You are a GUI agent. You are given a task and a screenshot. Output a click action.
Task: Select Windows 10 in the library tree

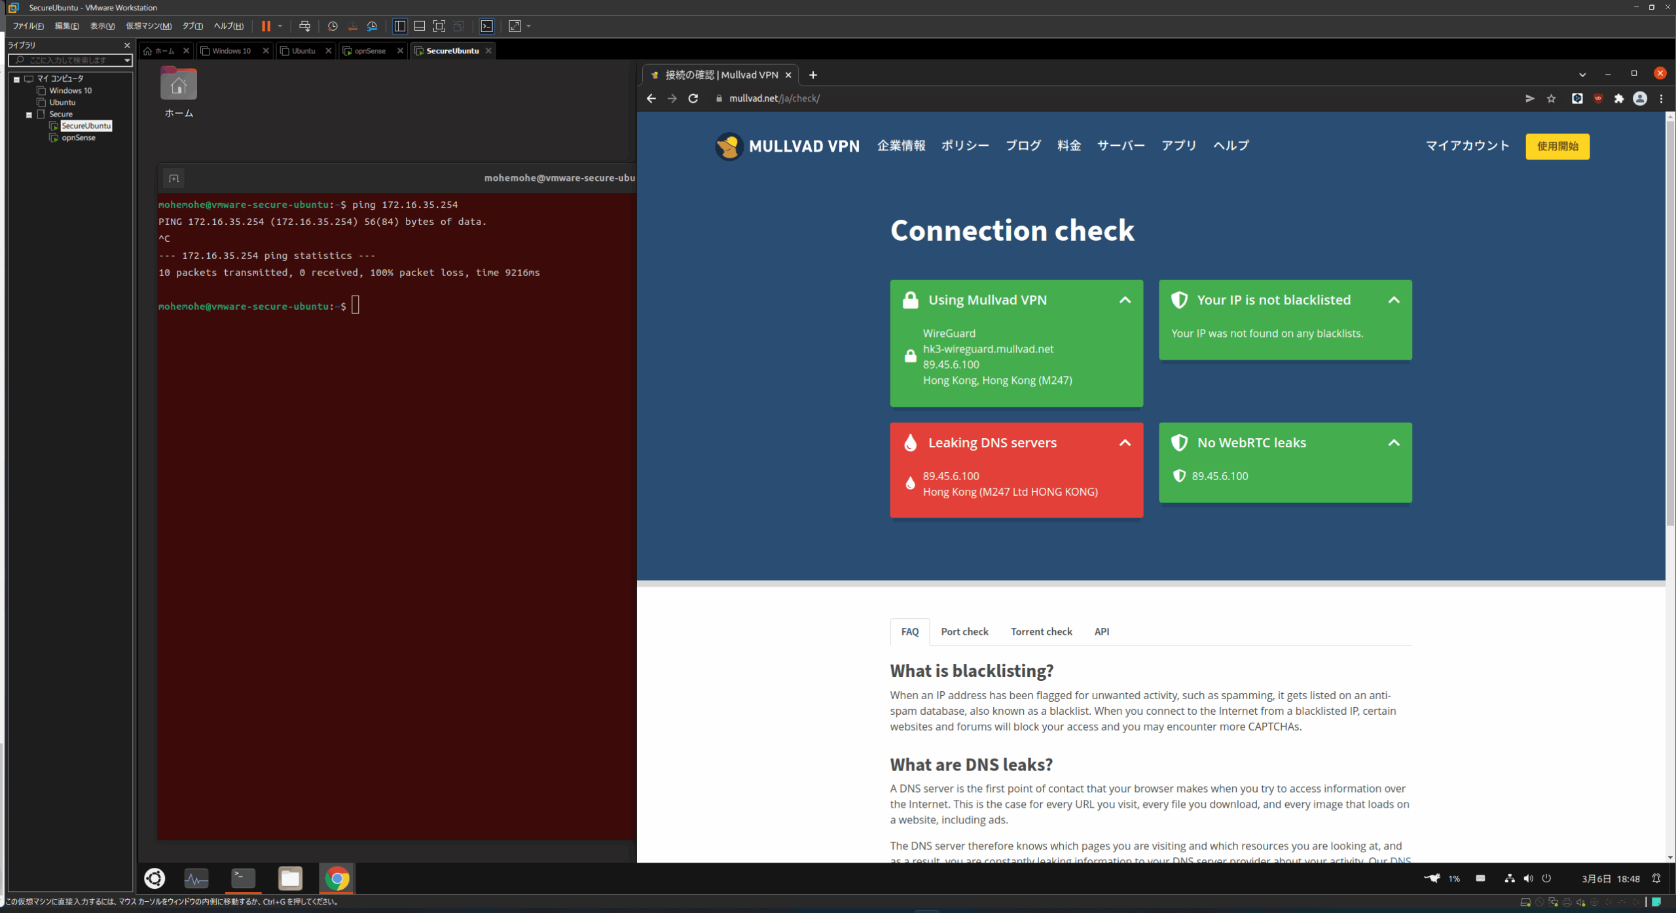[x=70, y=91]
